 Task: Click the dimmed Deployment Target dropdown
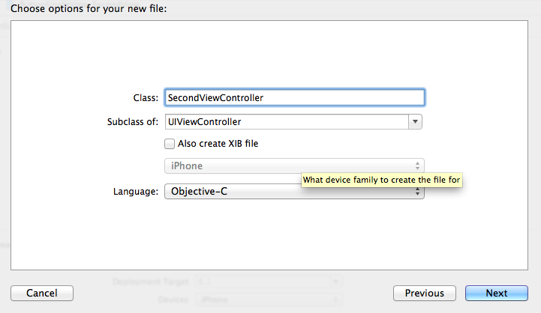coord(263,282)
